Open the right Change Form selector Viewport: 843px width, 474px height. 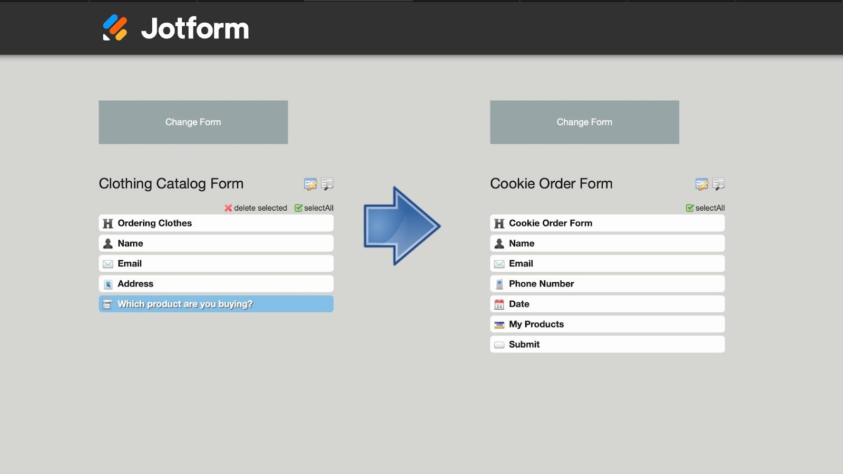tap(584, 122)
